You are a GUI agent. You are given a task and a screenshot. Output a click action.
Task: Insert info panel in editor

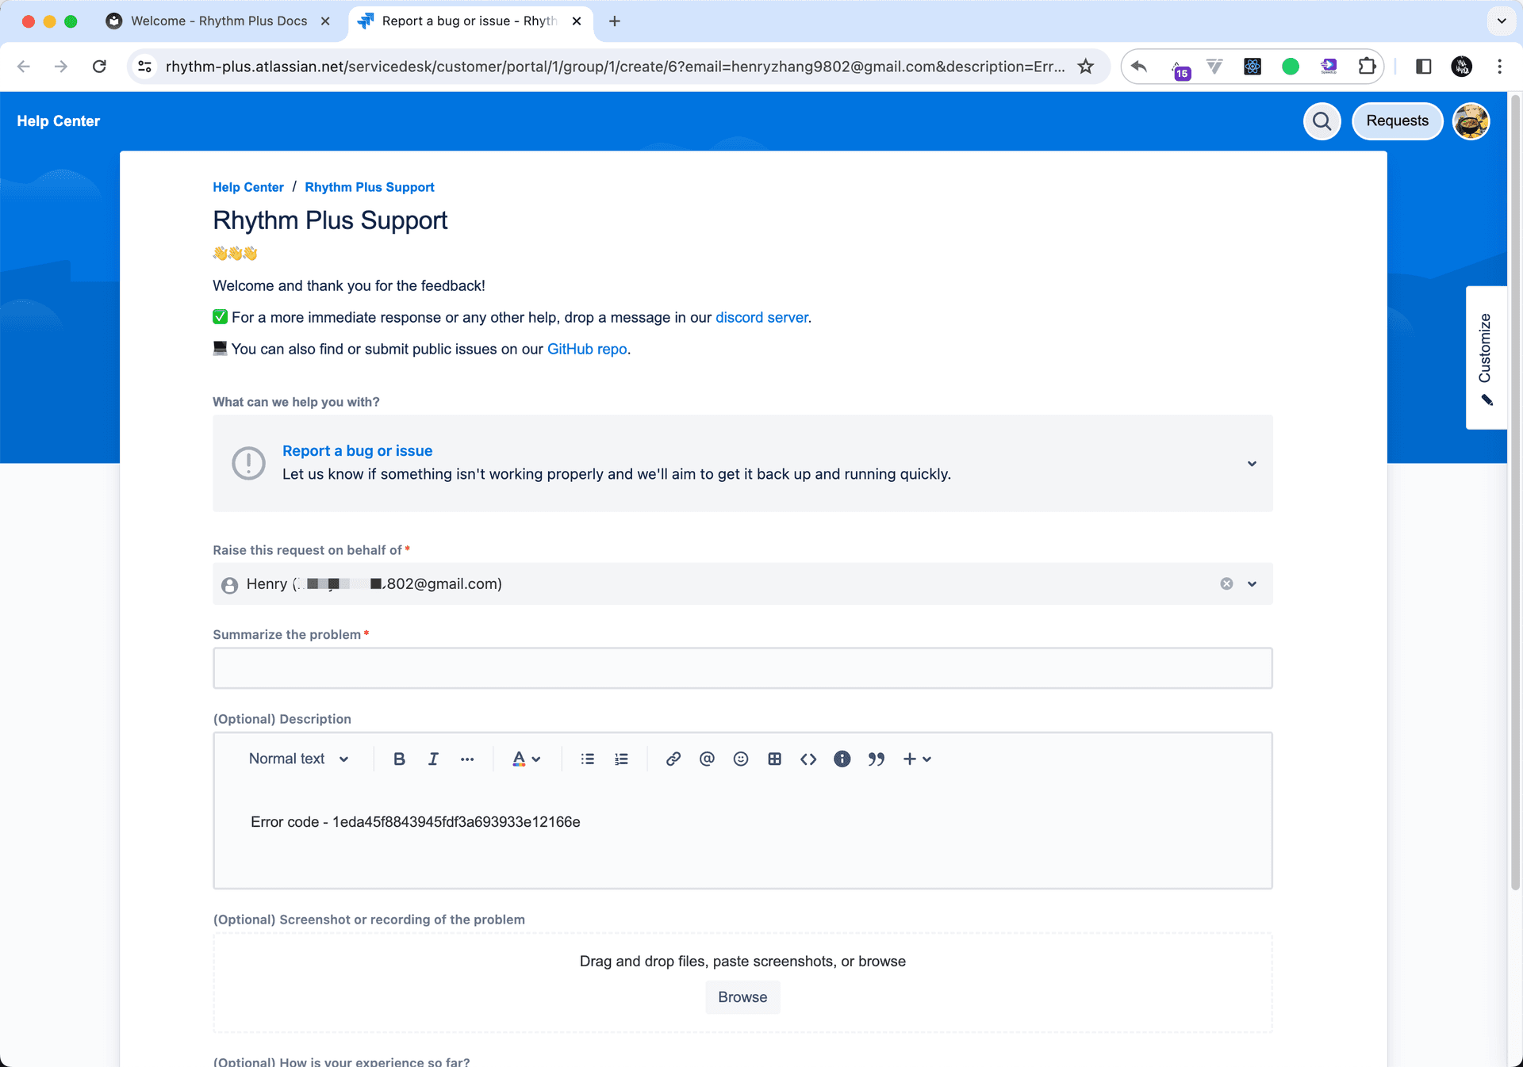[x=842, y=759]
